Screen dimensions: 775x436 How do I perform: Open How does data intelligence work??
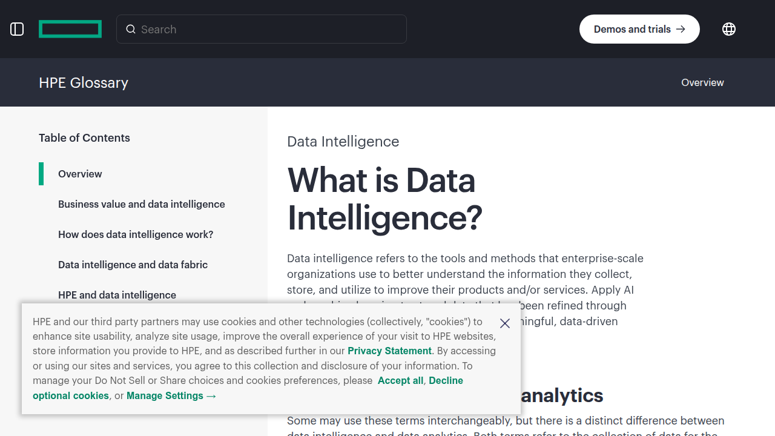click(x=136, y=234)
